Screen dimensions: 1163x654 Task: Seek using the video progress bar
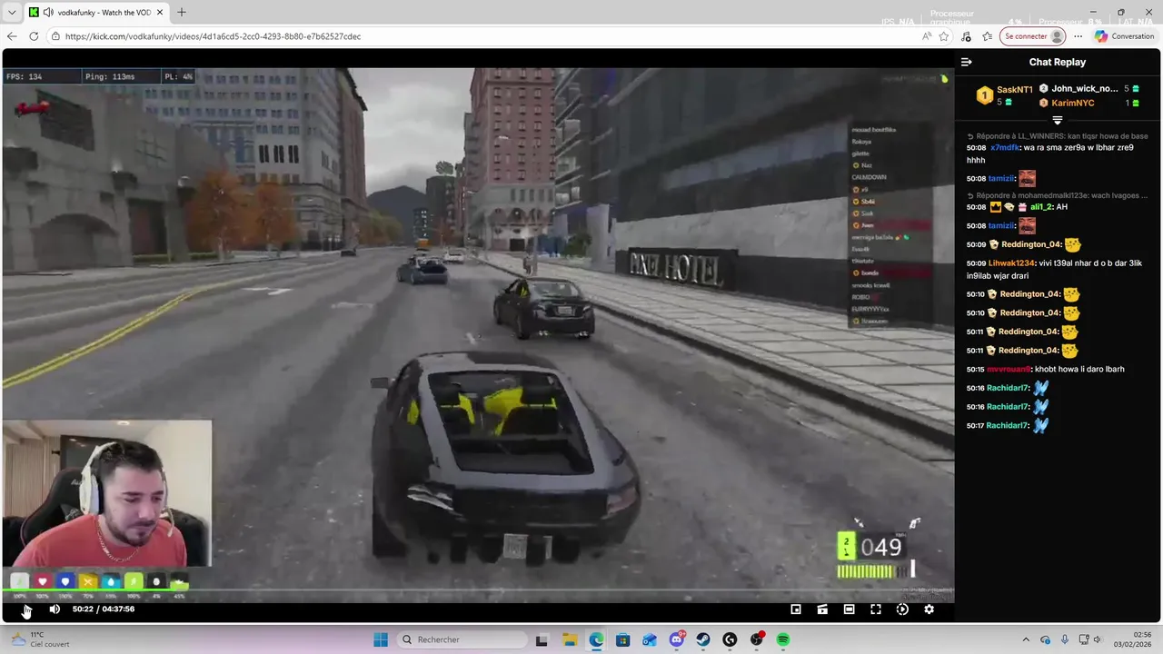[x=478, y=591]
